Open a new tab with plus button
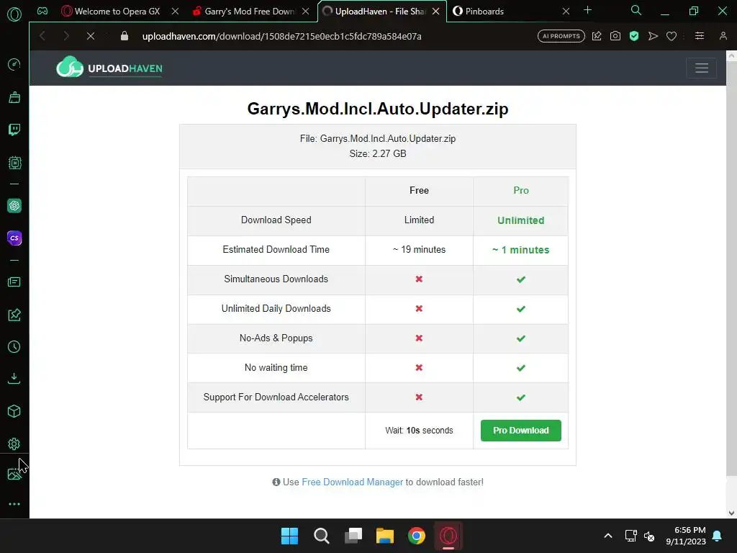The height and width of the screenshot is (553, 737). click(x=587, y=10)
